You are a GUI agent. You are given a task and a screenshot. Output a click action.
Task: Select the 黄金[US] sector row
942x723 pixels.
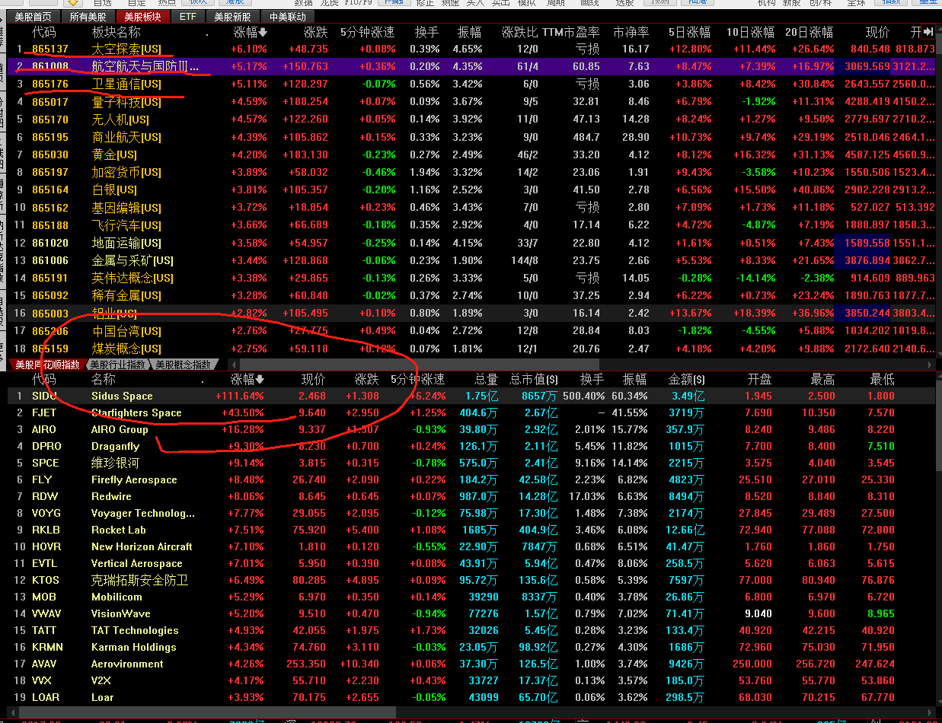(x=471, y=154)
